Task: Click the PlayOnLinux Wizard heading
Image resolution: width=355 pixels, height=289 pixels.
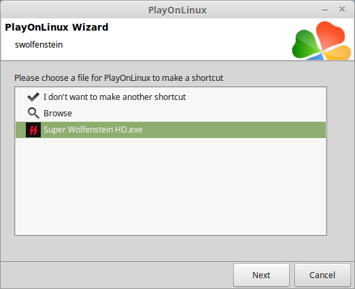Action: [56, 27]
